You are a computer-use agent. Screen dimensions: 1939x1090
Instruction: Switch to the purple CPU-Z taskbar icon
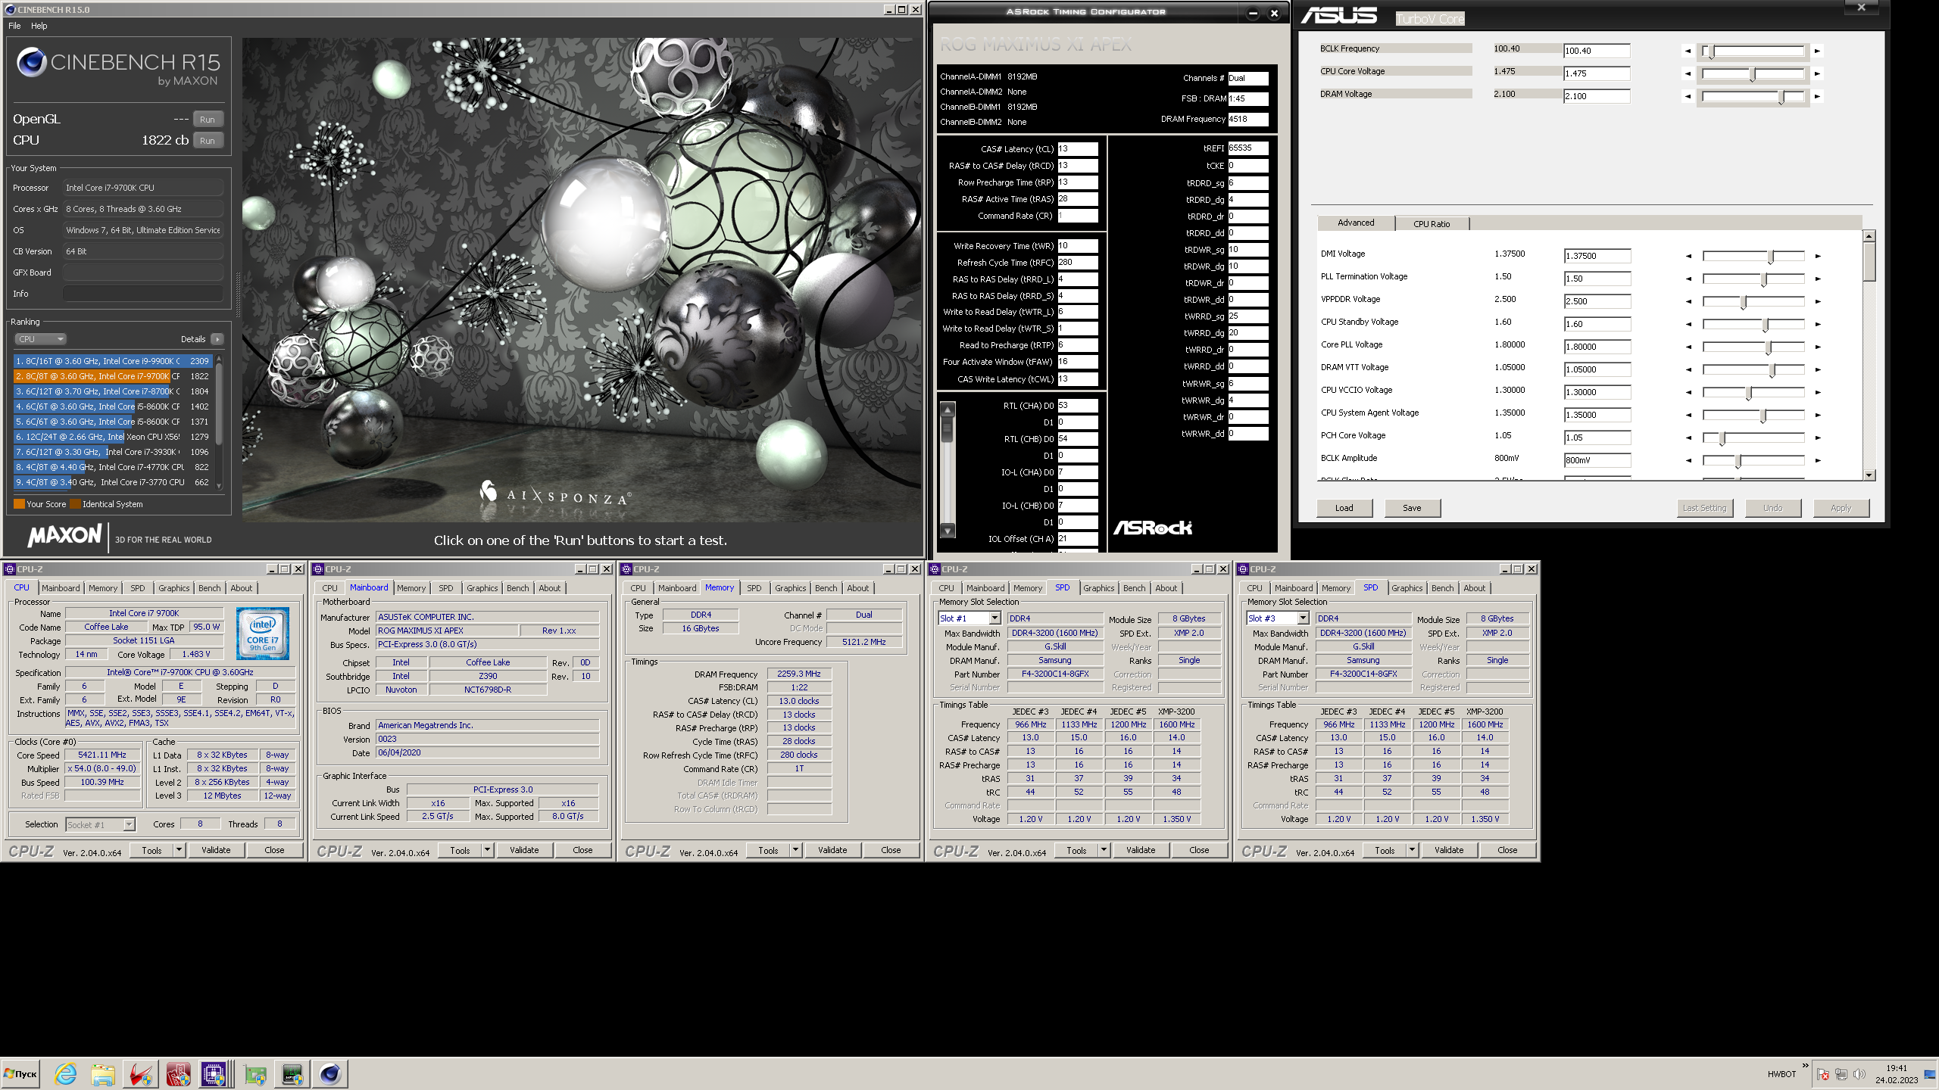point(214,1073)
